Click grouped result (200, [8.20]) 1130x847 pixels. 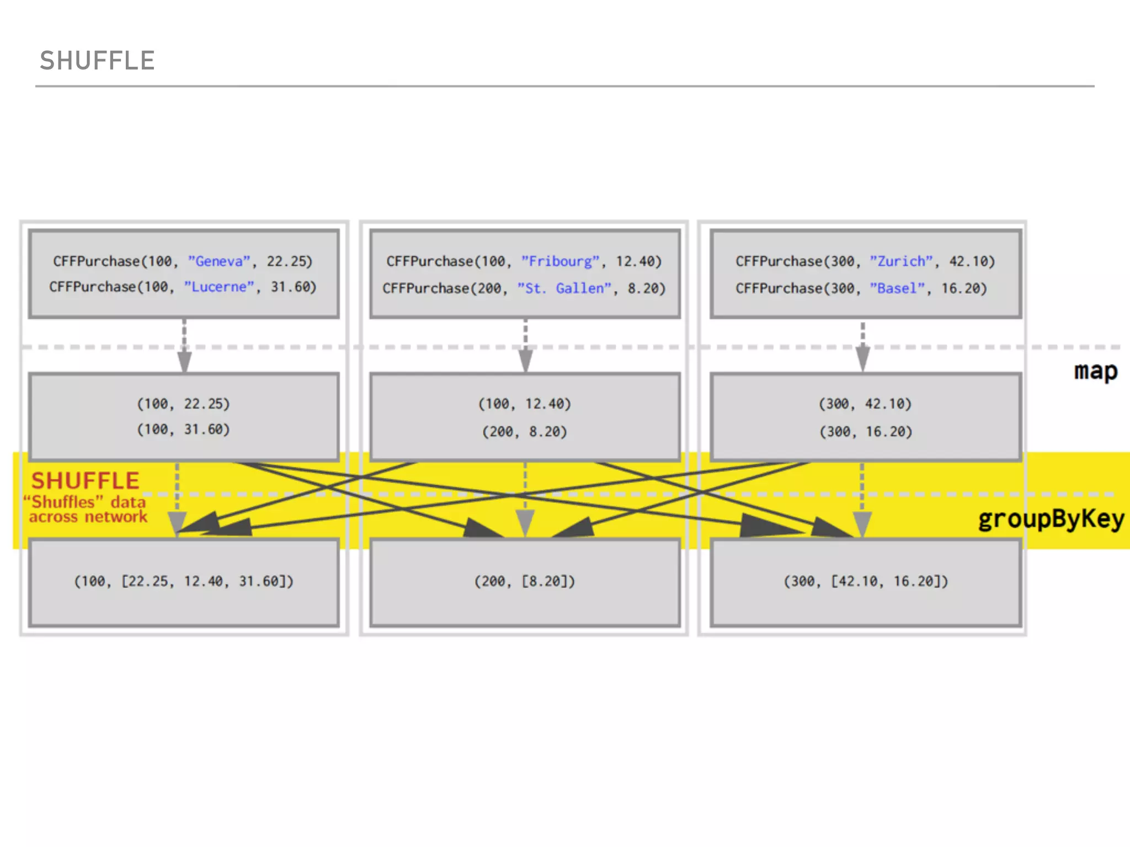tap(524, 581)
